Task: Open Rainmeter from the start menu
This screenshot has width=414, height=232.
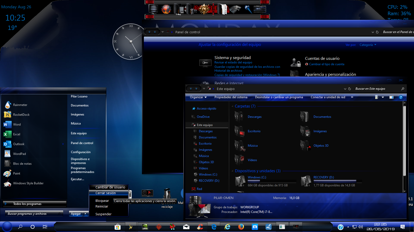Action: (20, 105)
